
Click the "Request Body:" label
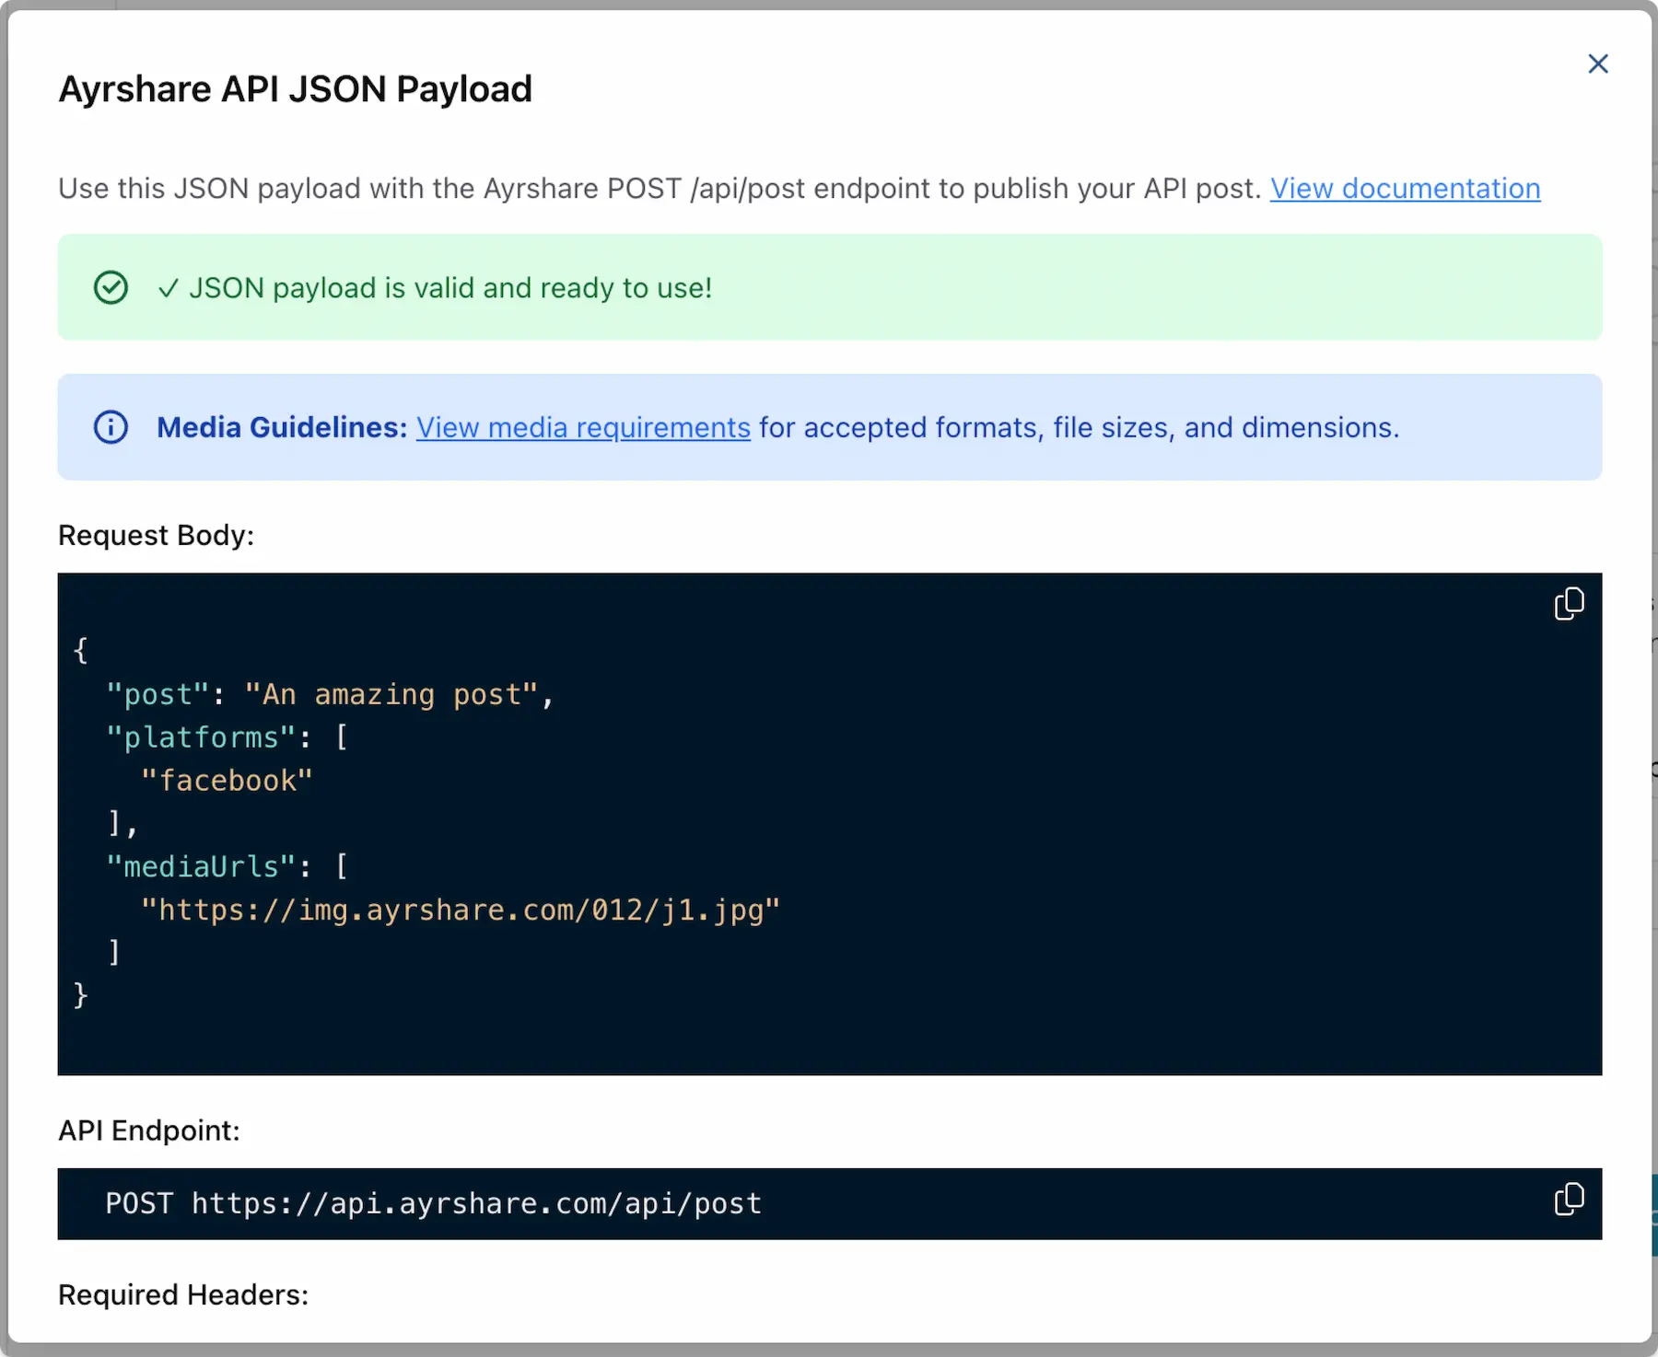(156, 535)
